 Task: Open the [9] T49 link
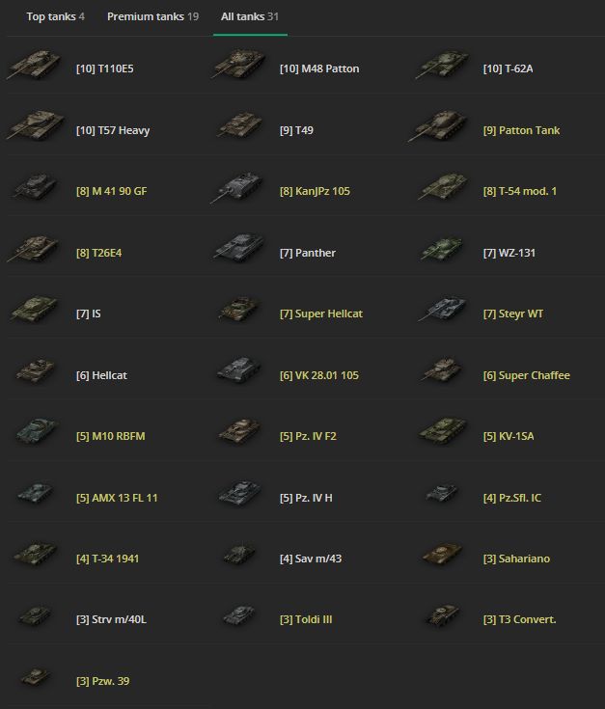[296, 130]
